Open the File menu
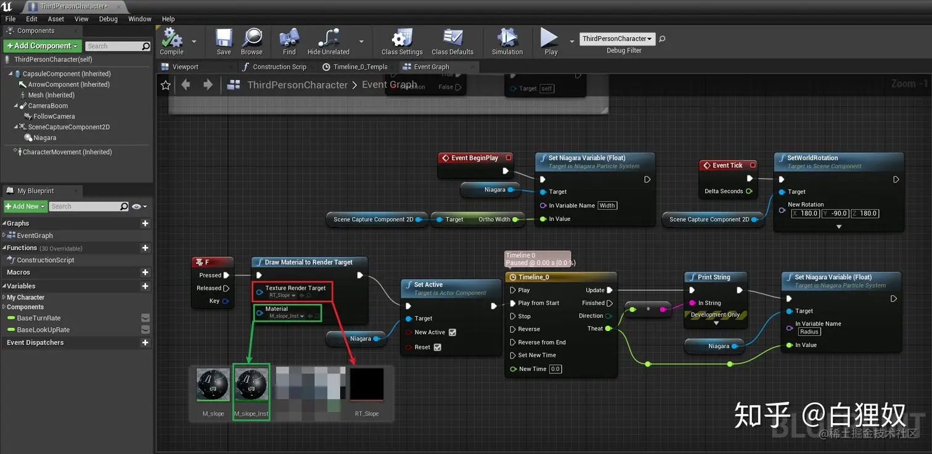 click(x=10, y=19)
